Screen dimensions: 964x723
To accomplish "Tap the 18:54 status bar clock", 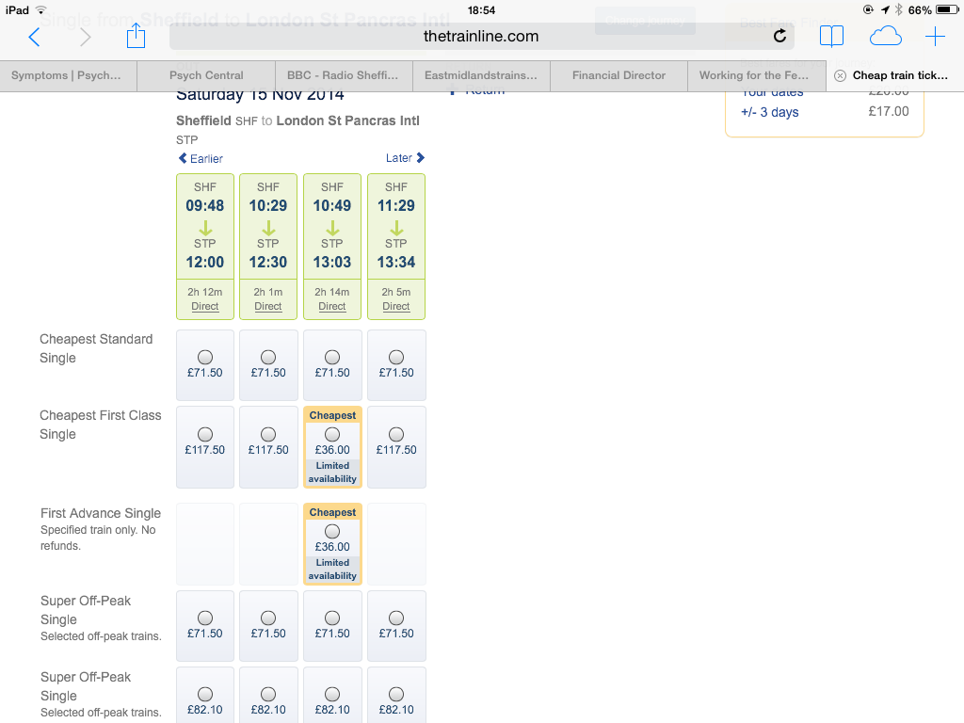I will point(481,9).
